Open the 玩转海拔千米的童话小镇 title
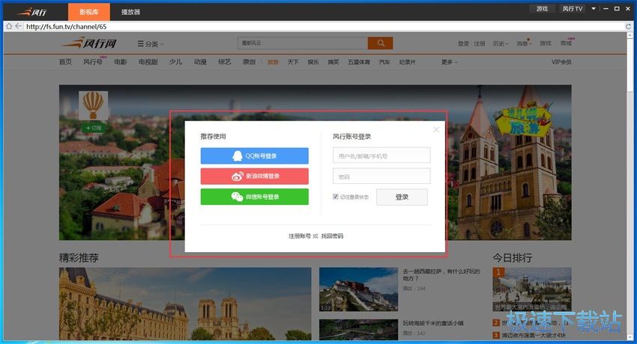Screen dimensions: 637x344 [432, 323]
